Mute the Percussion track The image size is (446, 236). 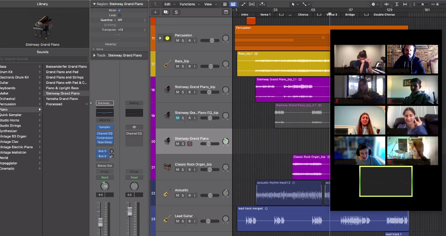click(x=178, y=40)
